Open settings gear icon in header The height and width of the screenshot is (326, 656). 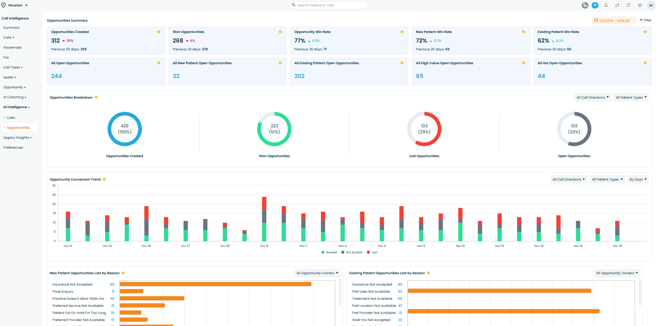(640, 5)
